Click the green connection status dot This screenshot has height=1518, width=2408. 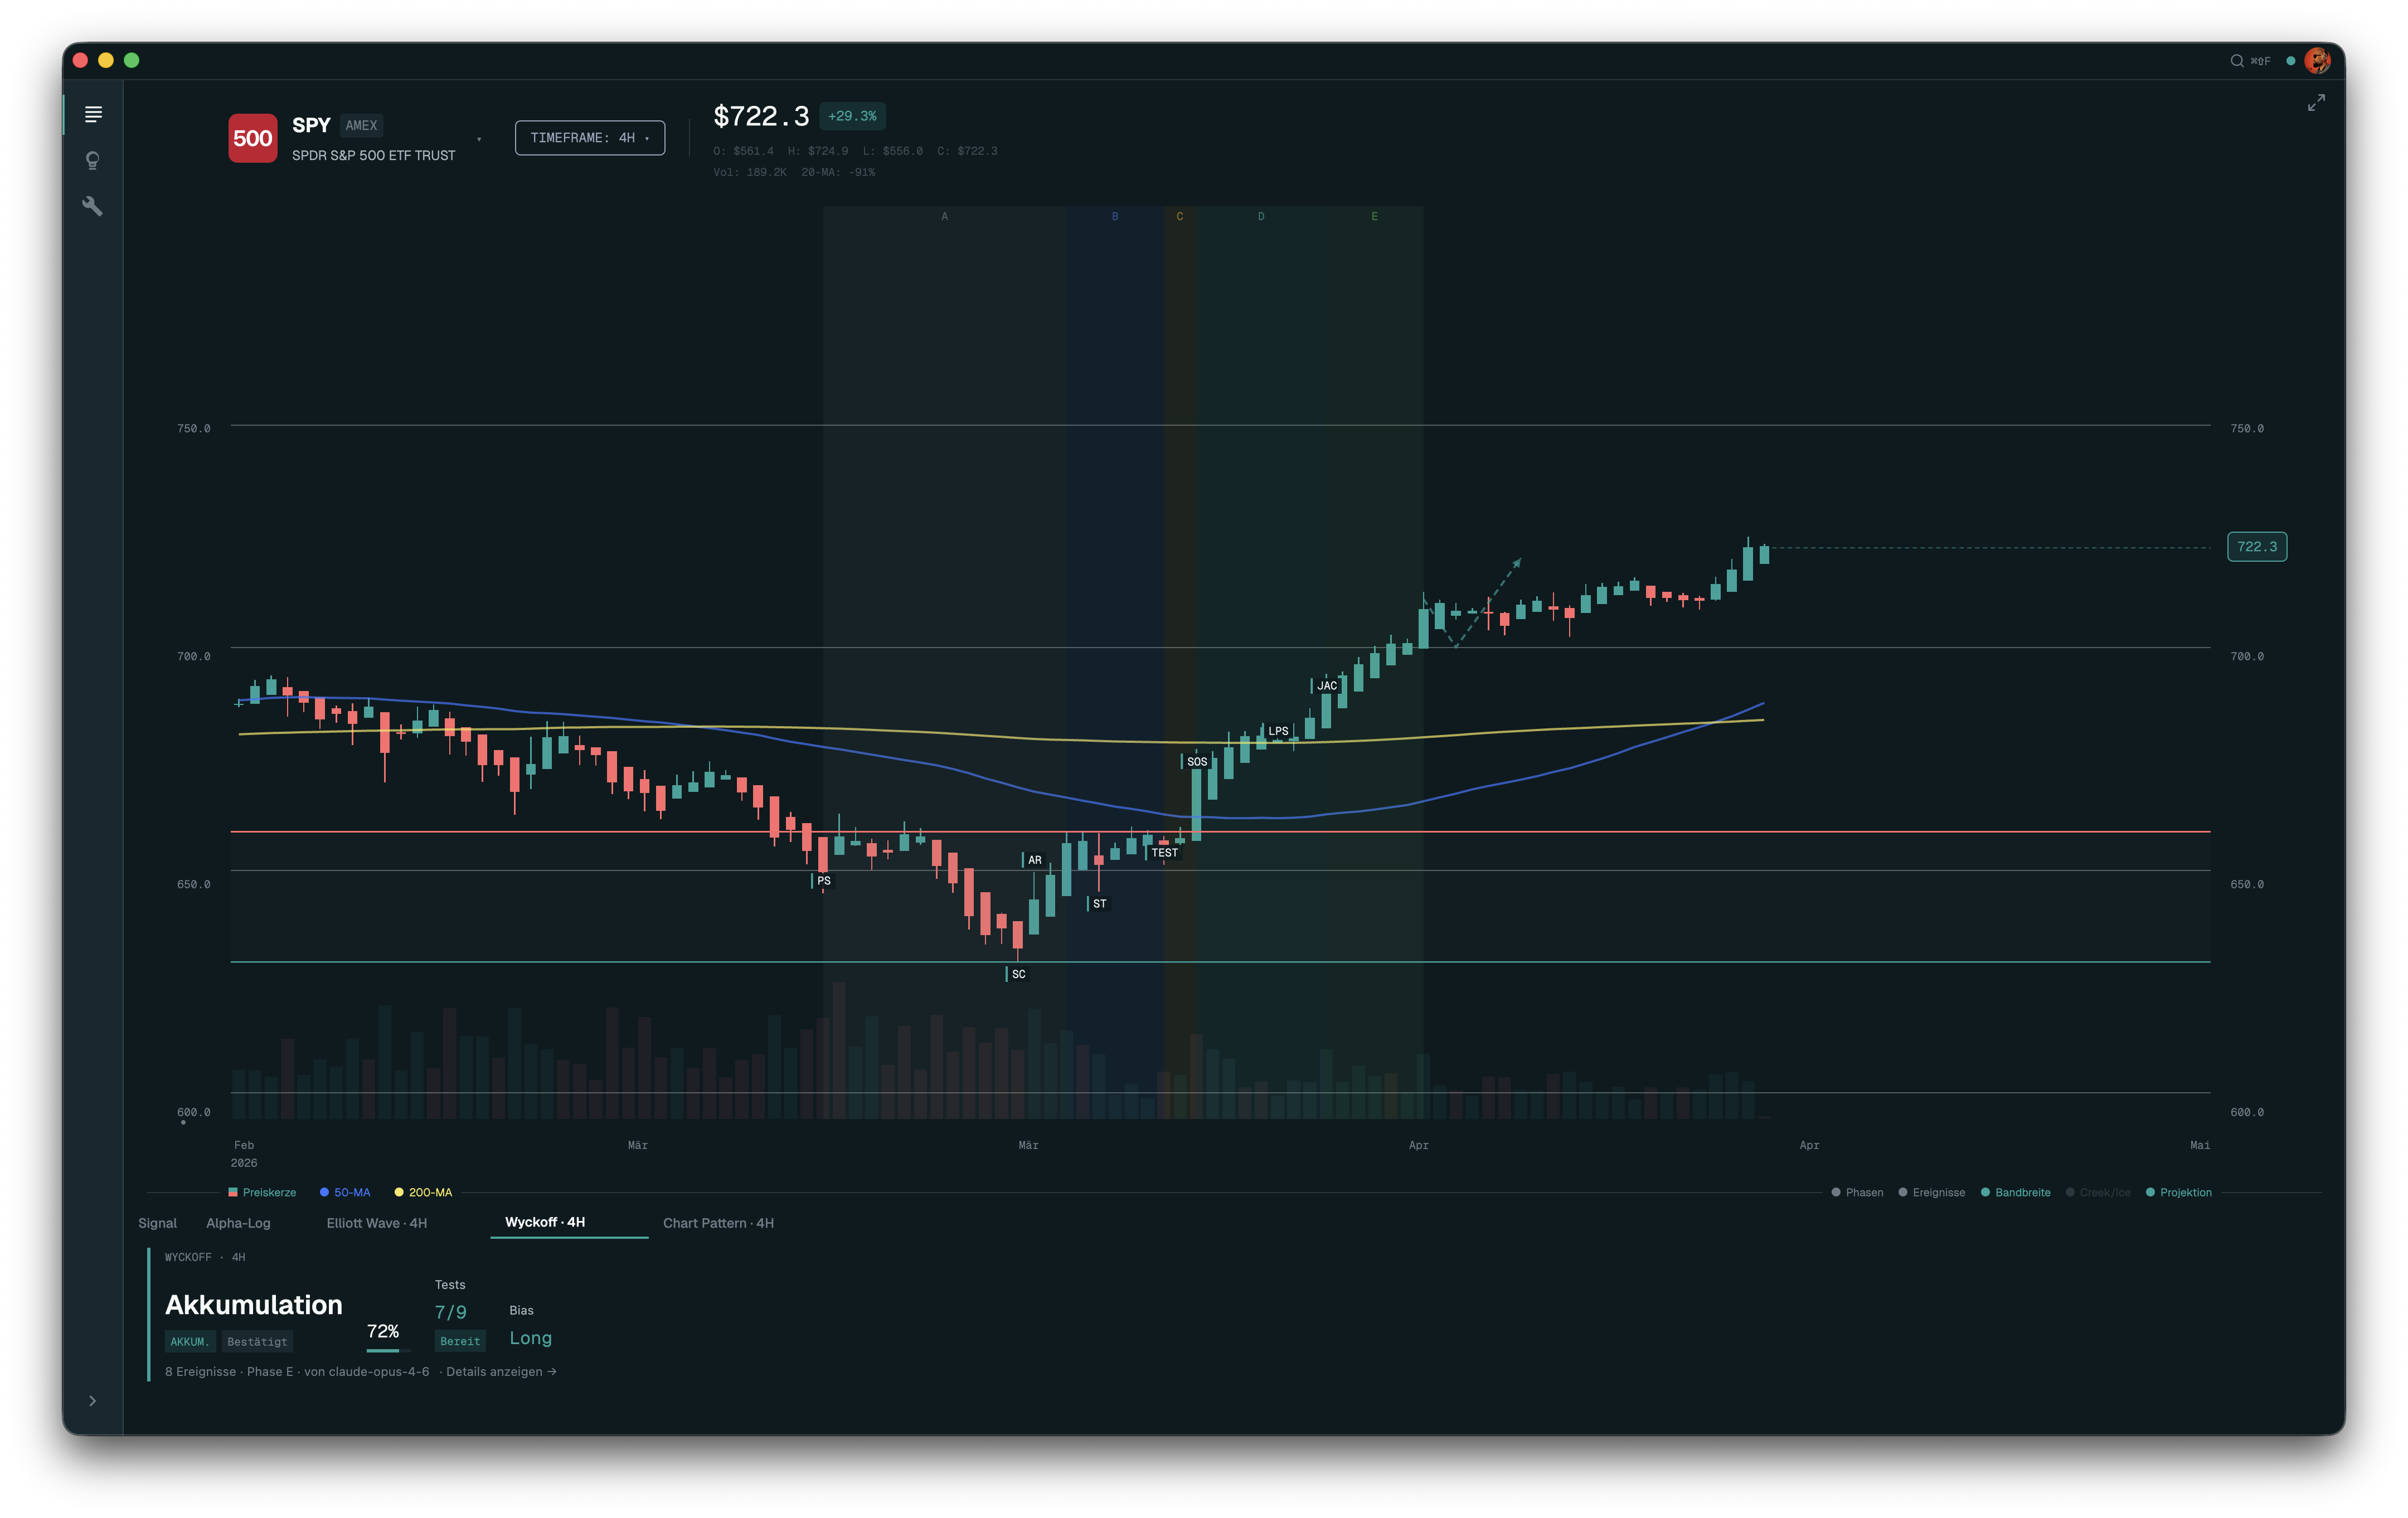click(2291, 61)
